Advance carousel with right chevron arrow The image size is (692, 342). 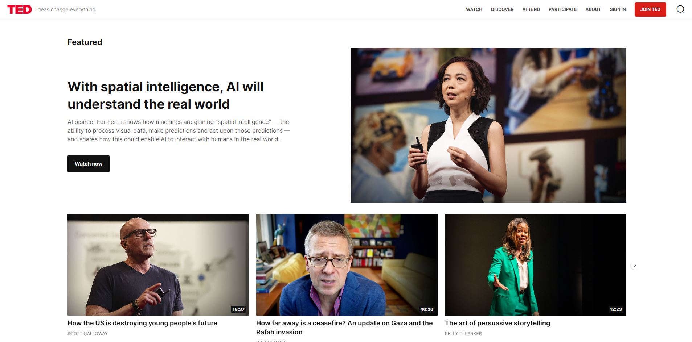click(635, 265)
